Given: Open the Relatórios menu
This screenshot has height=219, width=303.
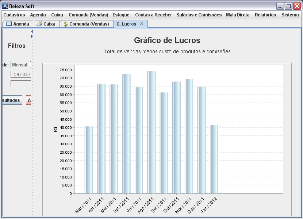Looking at the screenshot, I should (265, 15).
